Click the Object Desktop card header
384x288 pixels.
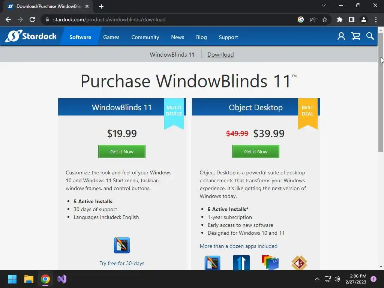[256, 107]
